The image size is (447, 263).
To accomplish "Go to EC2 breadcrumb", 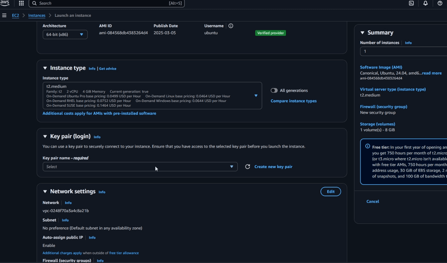I will tap(15, 15).
